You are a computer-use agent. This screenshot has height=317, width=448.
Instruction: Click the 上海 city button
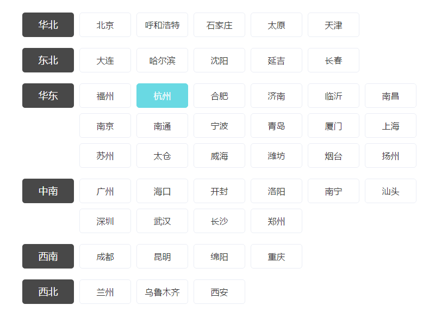click(x=390, y=126)
